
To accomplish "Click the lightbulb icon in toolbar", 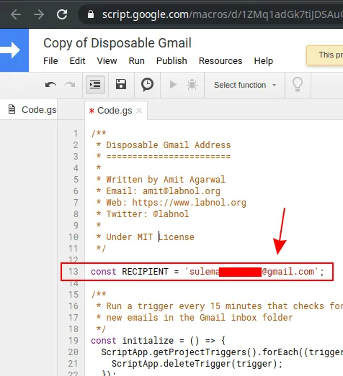I will coord(298,85).
